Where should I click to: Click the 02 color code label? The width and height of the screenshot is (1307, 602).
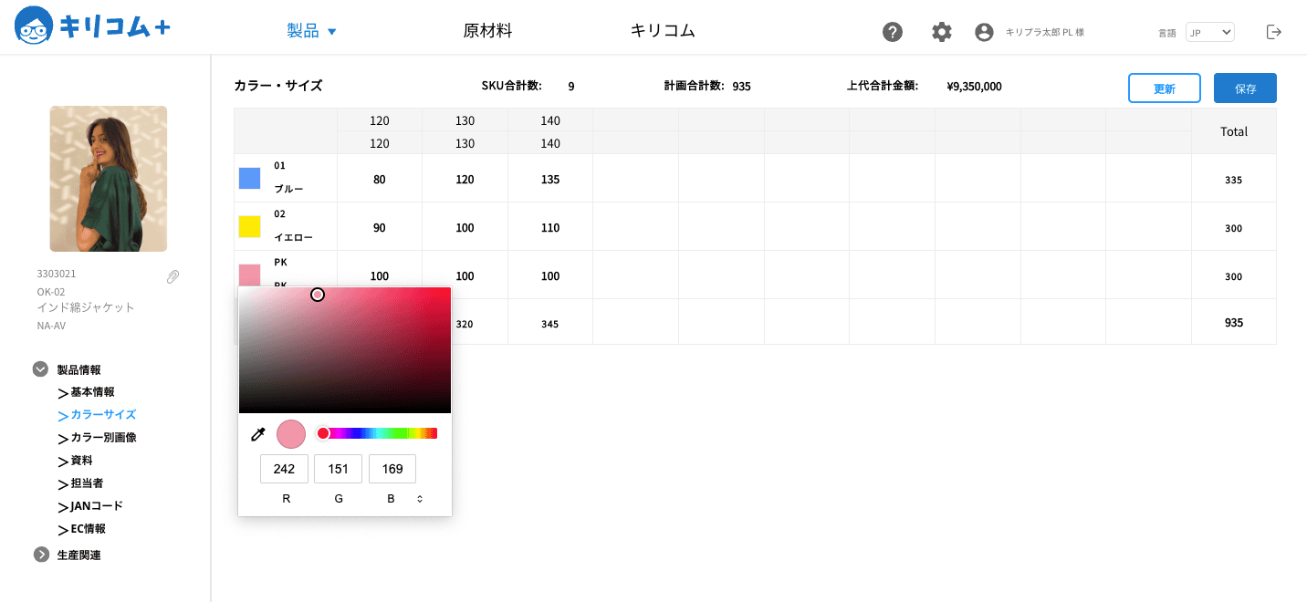point(280,213)
